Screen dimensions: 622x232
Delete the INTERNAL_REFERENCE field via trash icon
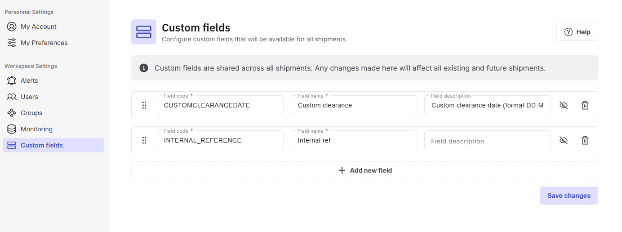click(585, 140)
